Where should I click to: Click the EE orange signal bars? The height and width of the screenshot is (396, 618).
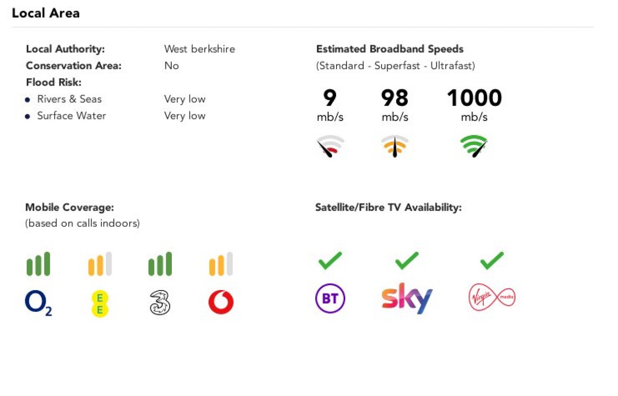coord(100,264)
